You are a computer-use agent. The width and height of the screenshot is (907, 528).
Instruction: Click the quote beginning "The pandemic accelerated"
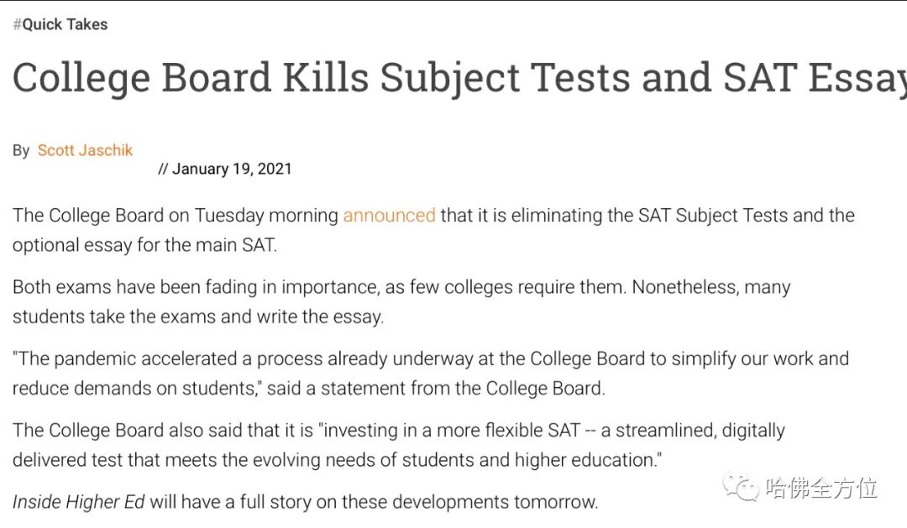point(252,359)
